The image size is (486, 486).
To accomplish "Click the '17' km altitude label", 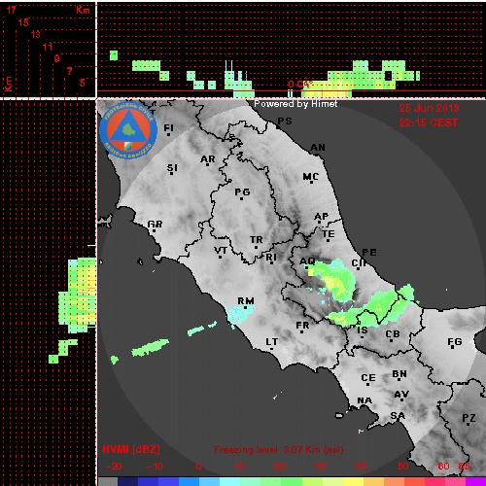I will (12, 10).
